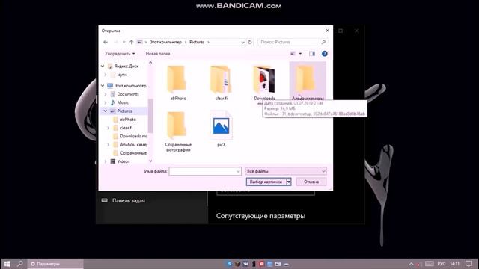Click the taskbar clock showing 14:11

pyautogui.click(x=454, y=264)
